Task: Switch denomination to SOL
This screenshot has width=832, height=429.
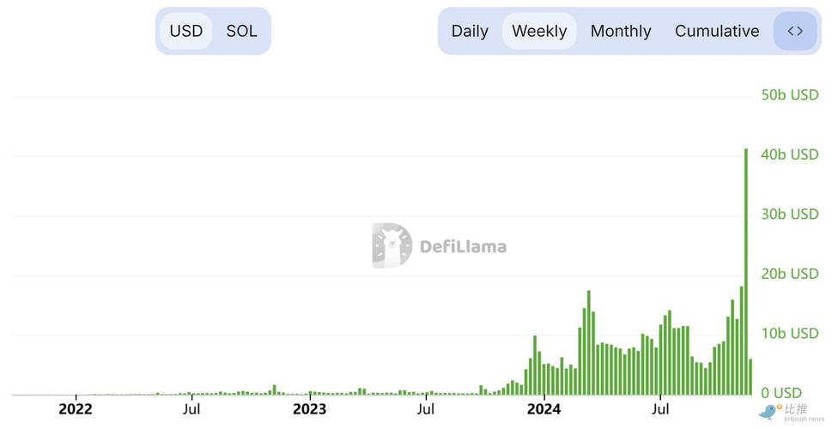Action: click(x=241, y=31)
